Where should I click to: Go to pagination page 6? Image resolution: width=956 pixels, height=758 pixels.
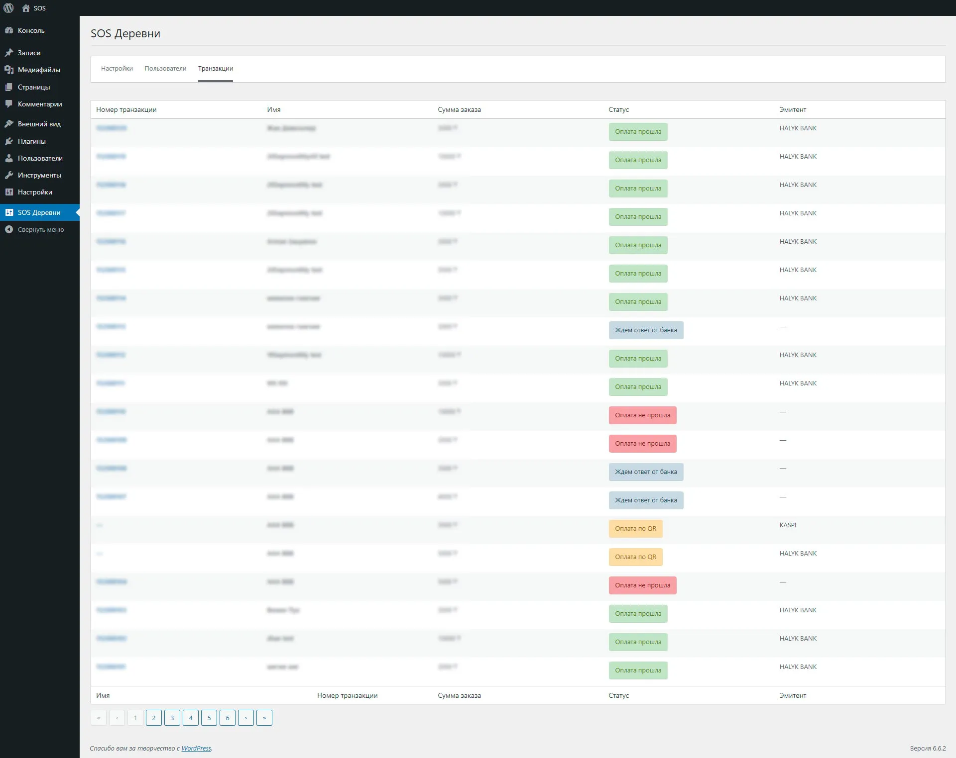pos(228,718)
